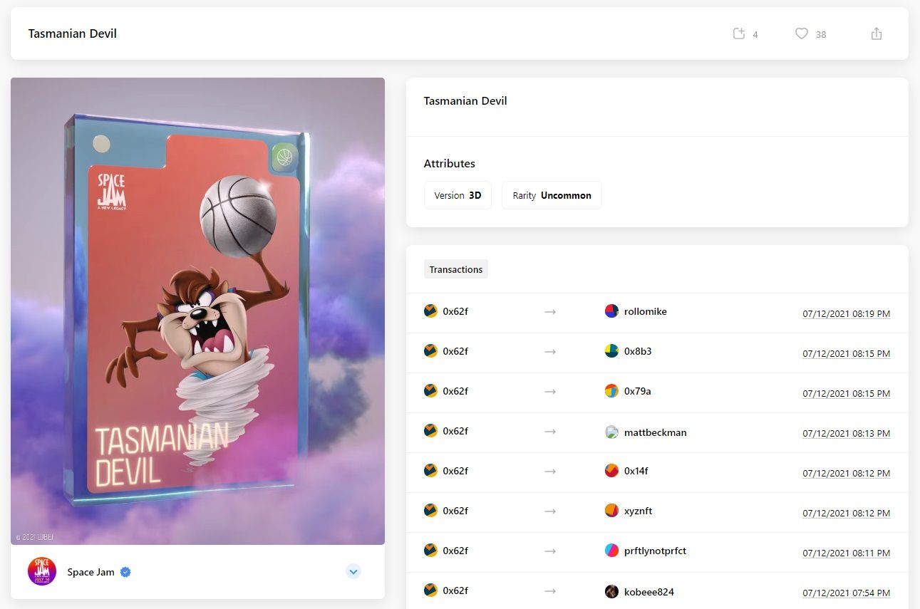Open the xyznft user profile link
Screen dimensions: 920x609
(638, 511)
